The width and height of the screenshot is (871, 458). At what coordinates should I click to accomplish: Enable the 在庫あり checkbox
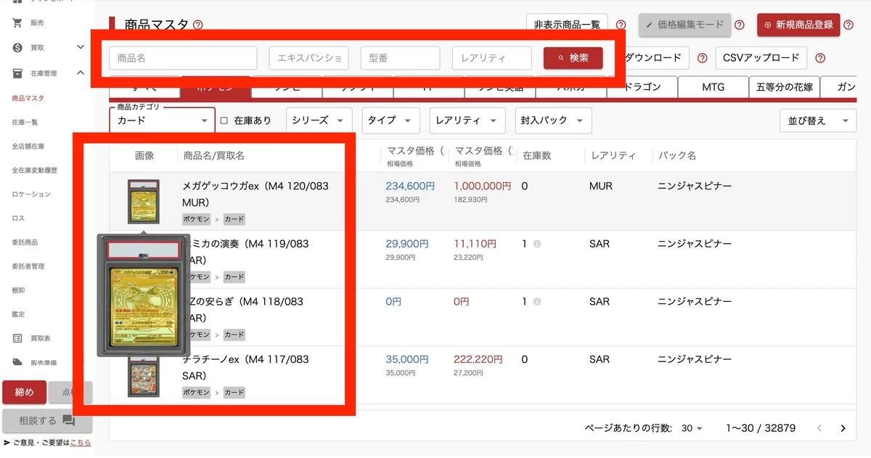[224, 120]
